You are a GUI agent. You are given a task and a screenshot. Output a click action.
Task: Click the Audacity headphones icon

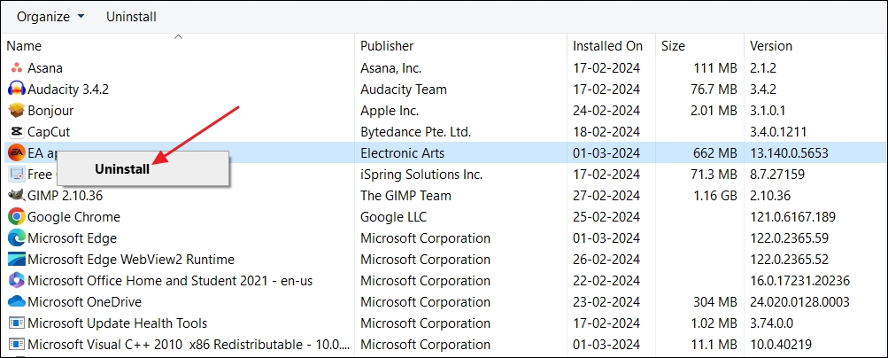[17, 89]
